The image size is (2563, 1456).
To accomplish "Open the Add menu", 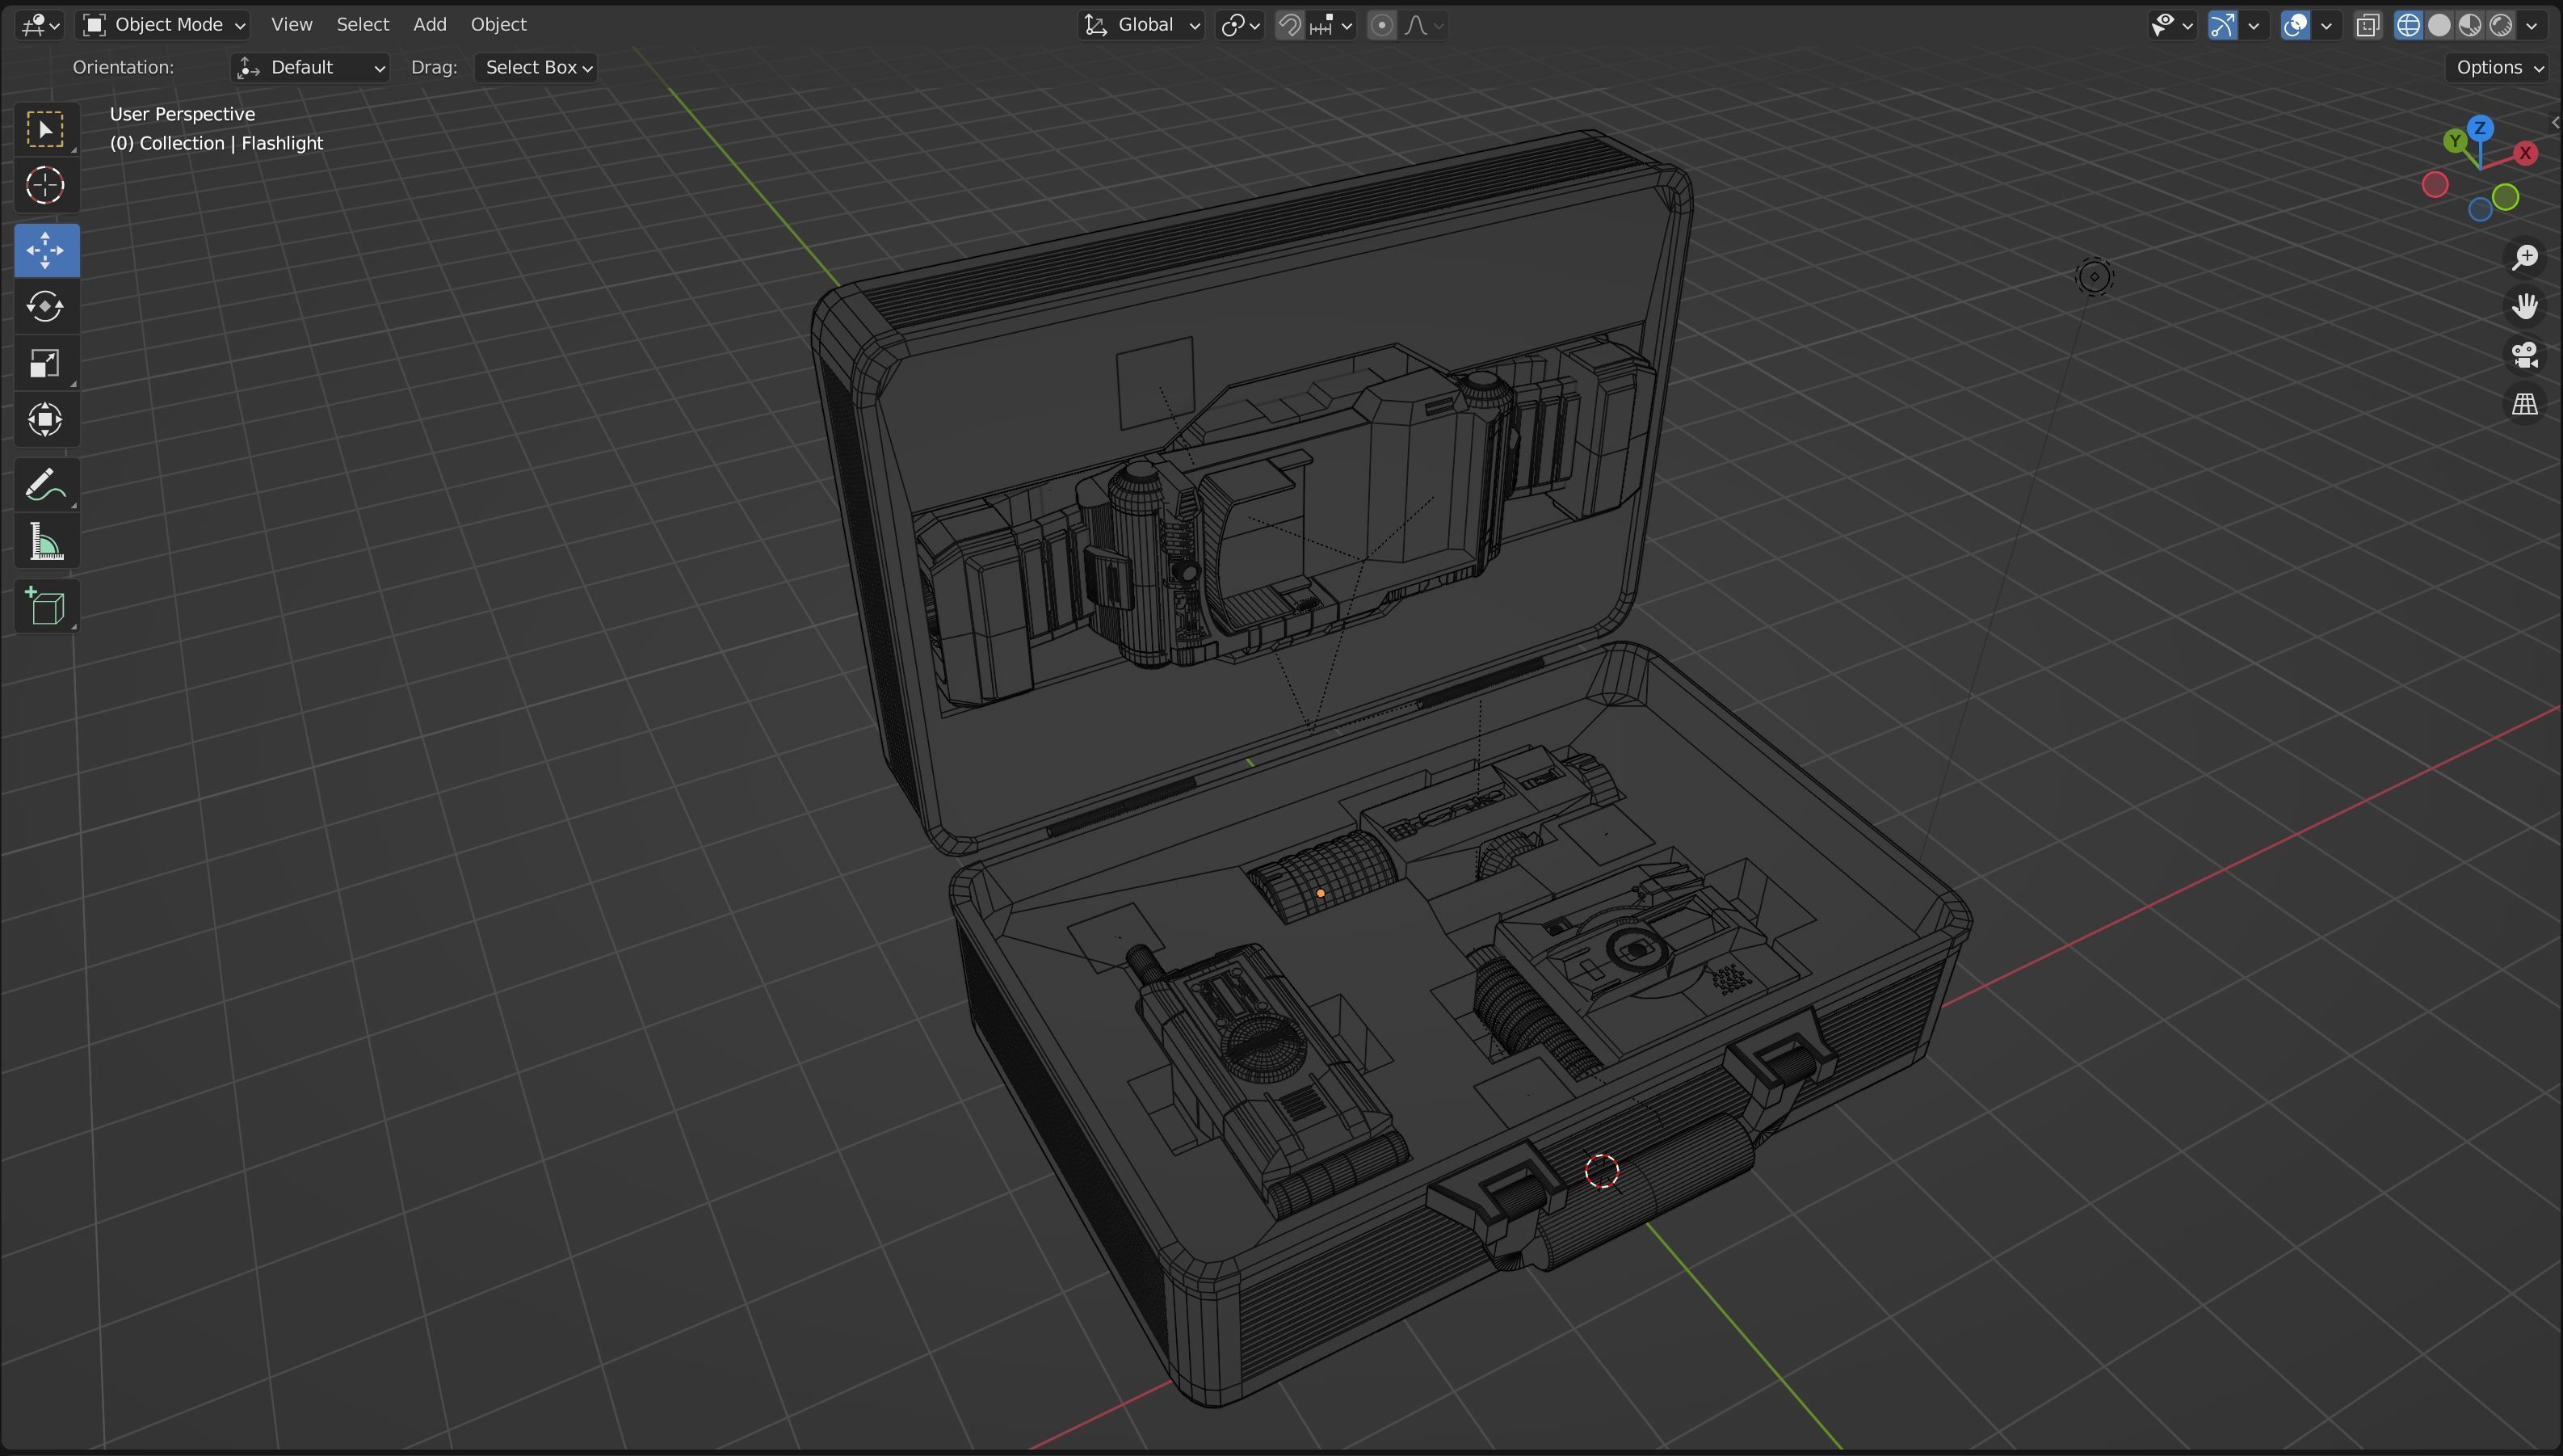I will click(x=430, y=25).
